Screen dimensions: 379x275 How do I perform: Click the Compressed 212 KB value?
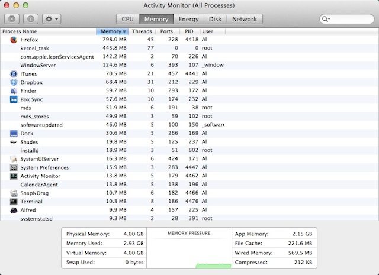pos(303,262)
